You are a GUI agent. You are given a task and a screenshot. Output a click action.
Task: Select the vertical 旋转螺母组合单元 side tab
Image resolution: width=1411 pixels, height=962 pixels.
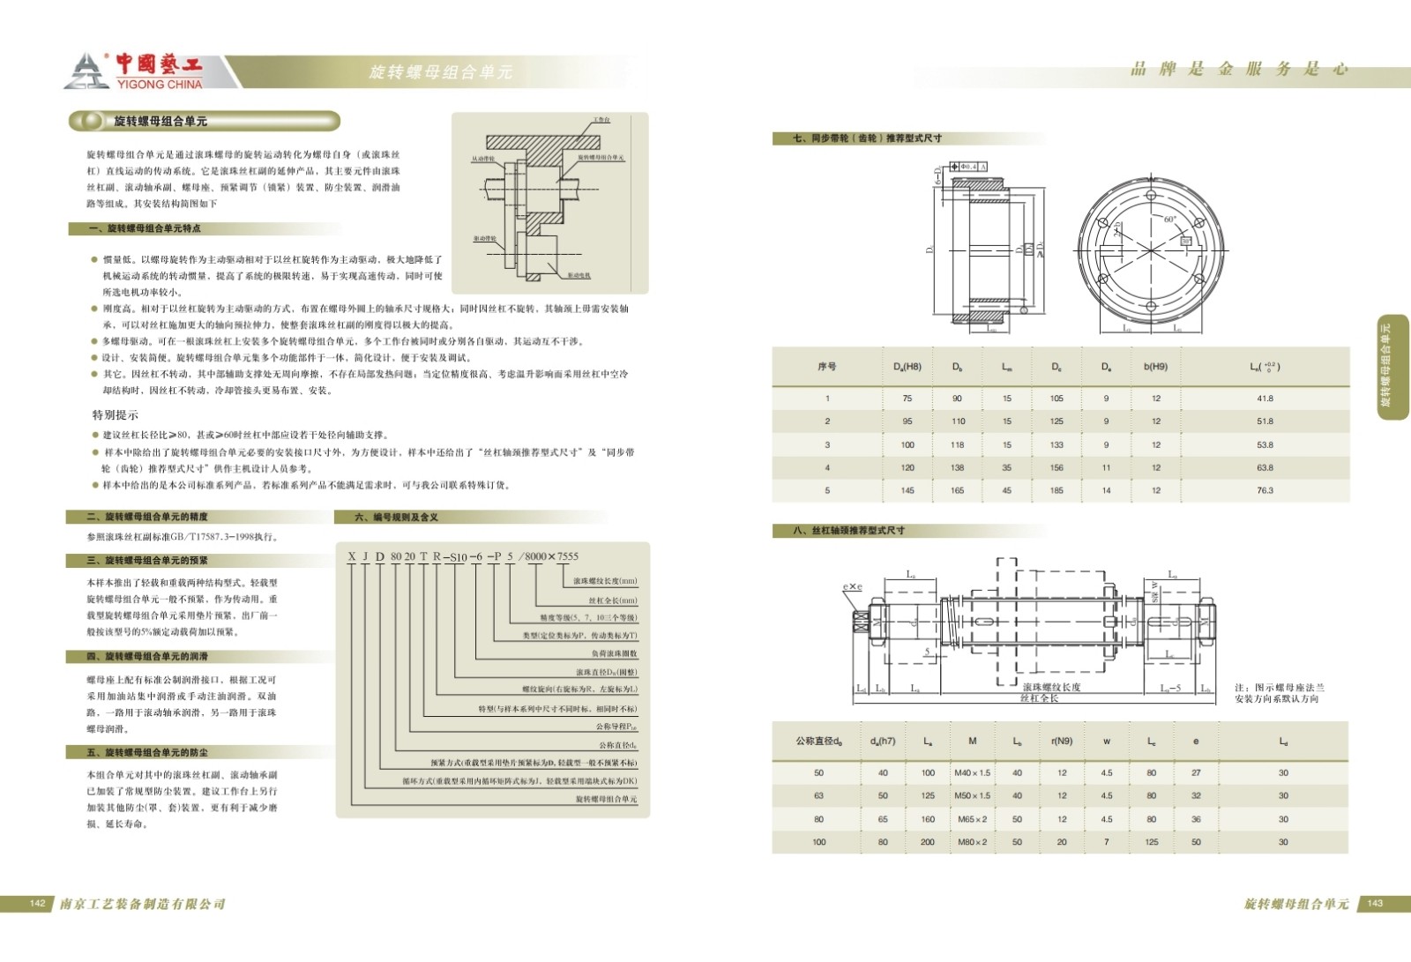tap(1392, 367)
